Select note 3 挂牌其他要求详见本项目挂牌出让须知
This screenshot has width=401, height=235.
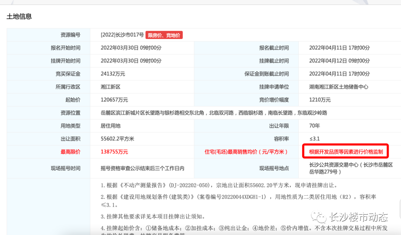click(153, 216)
